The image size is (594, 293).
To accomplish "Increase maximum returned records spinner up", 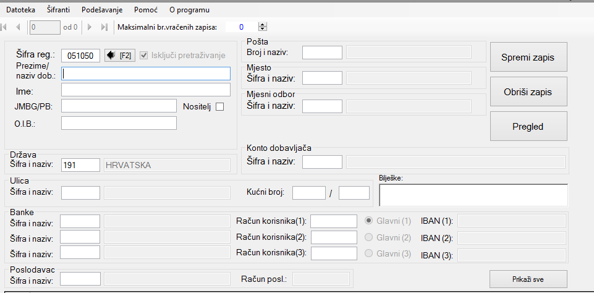I will (x=263, y=25).
